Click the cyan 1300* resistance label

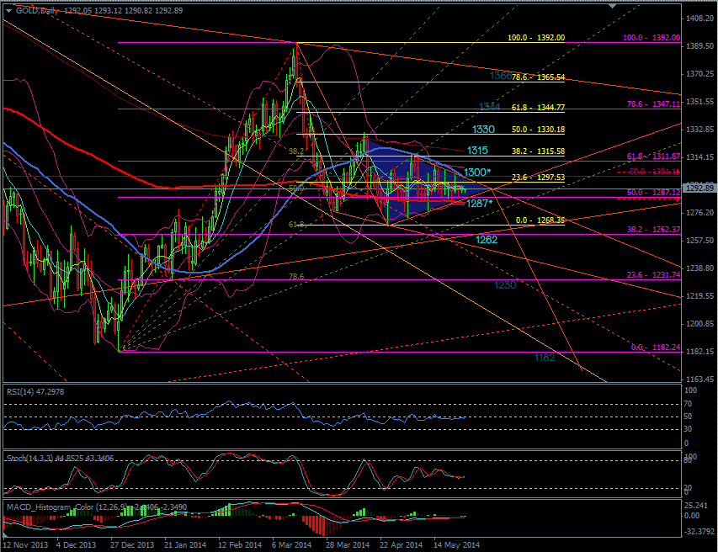[x=476, y=172]
